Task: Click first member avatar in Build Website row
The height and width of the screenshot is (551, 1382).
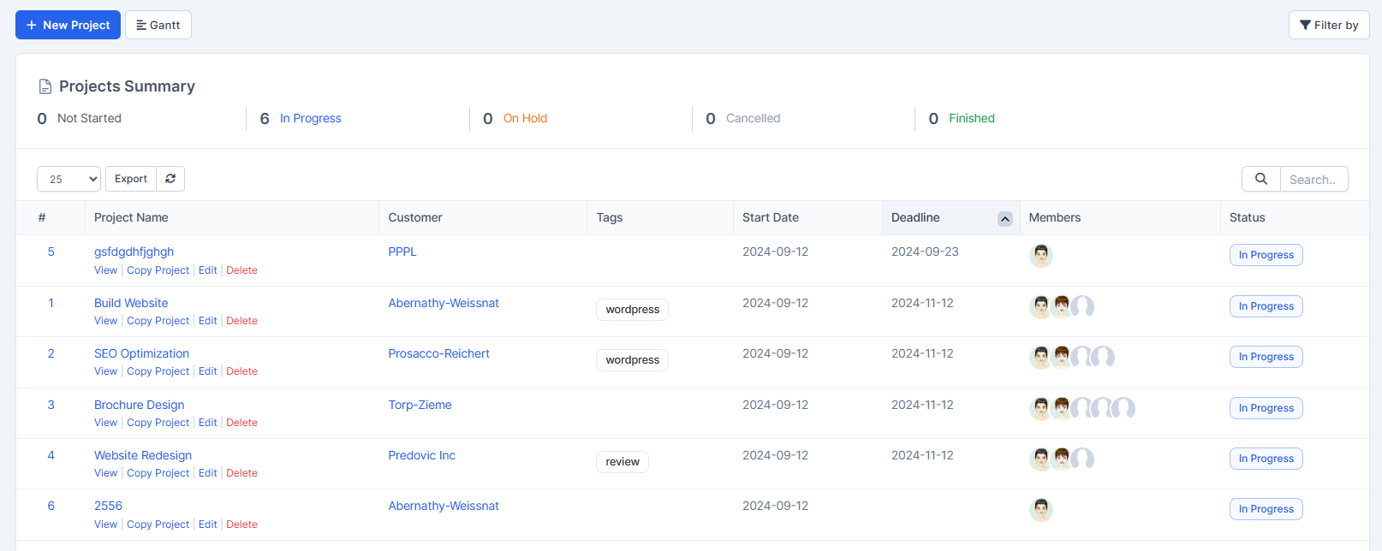Action: pyautogui.click(x=1041, y=306)
